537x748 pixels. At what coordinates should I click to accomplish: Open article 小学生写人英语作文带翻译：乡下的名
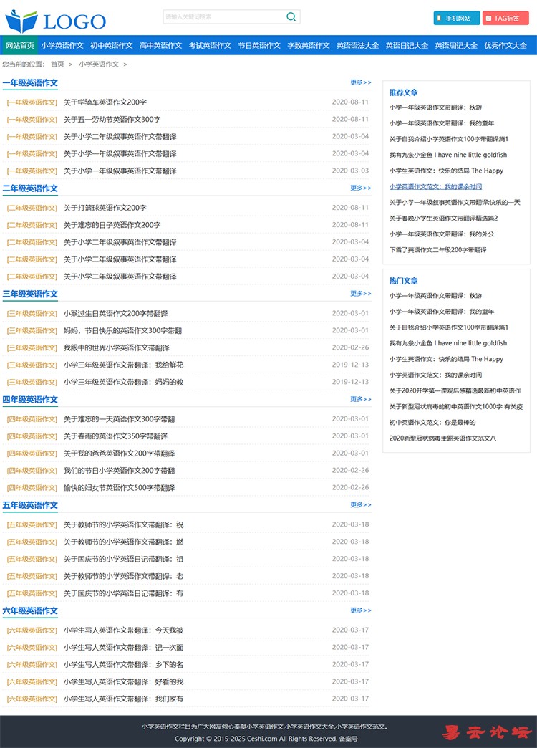[x=124, y=665]
